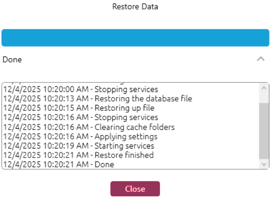This screenshot has width=271, height=199.
Task: Click the Close button
Action: [x=135, y=189]
